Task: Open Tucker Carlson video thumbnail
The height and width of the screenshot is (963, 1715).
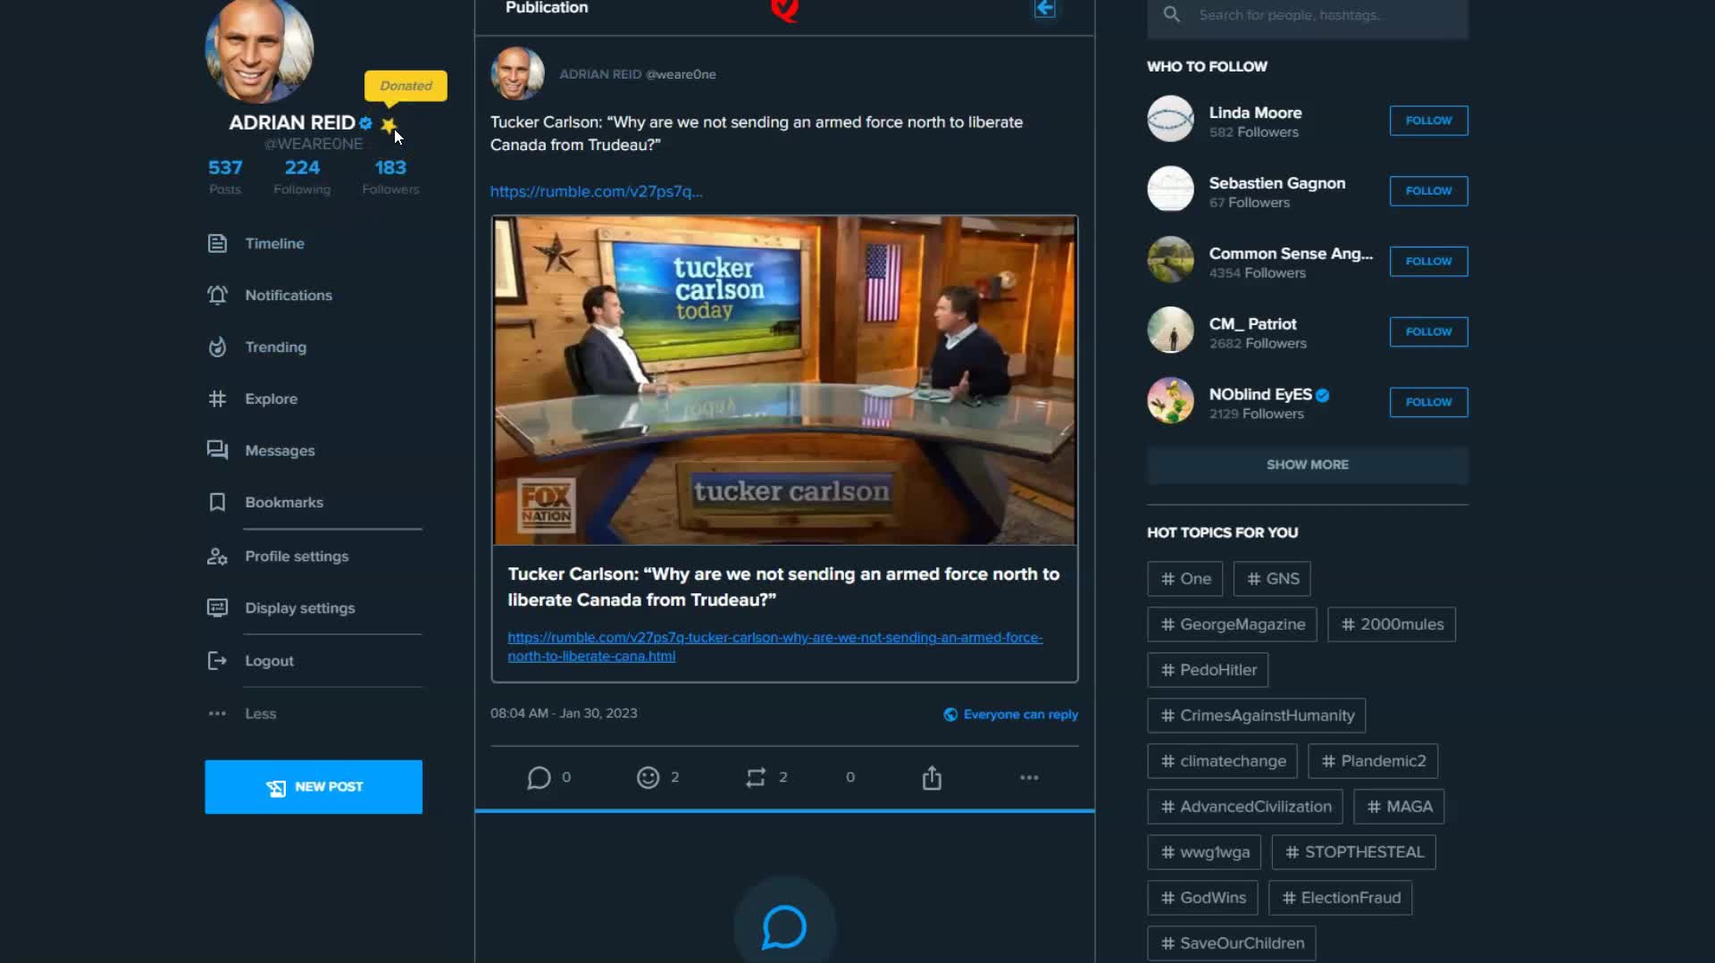Action: pos(784,380)
